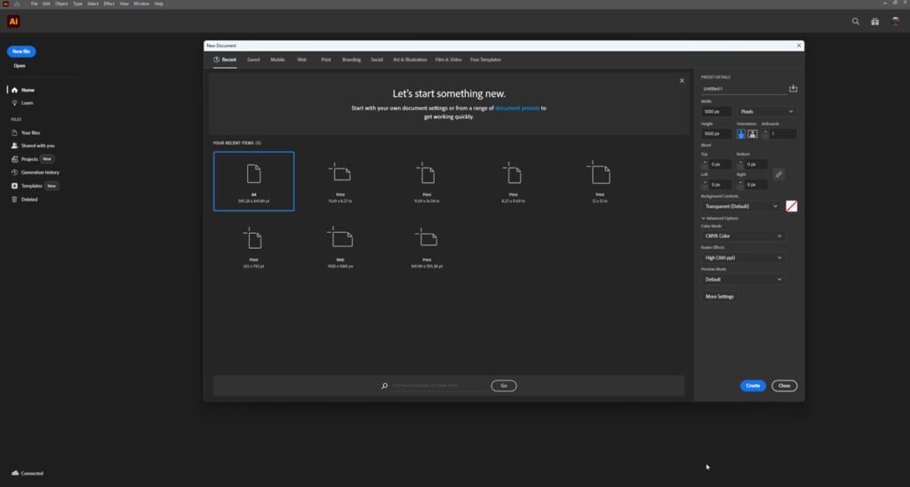This screenshot has width=910, height=487.
Task: Open the search icon in the top bar
Action: tap(856, 21)
